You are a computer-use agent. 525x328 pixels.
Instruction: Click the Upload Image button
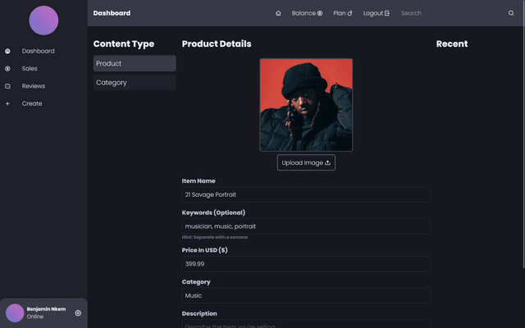coord(306,162)
